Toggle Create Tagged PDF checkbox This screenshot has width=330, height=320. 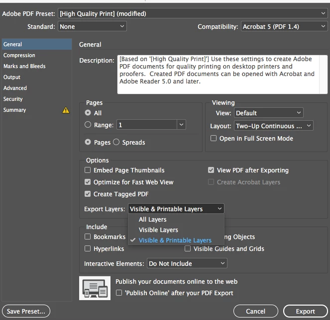[x=88, y=194]
